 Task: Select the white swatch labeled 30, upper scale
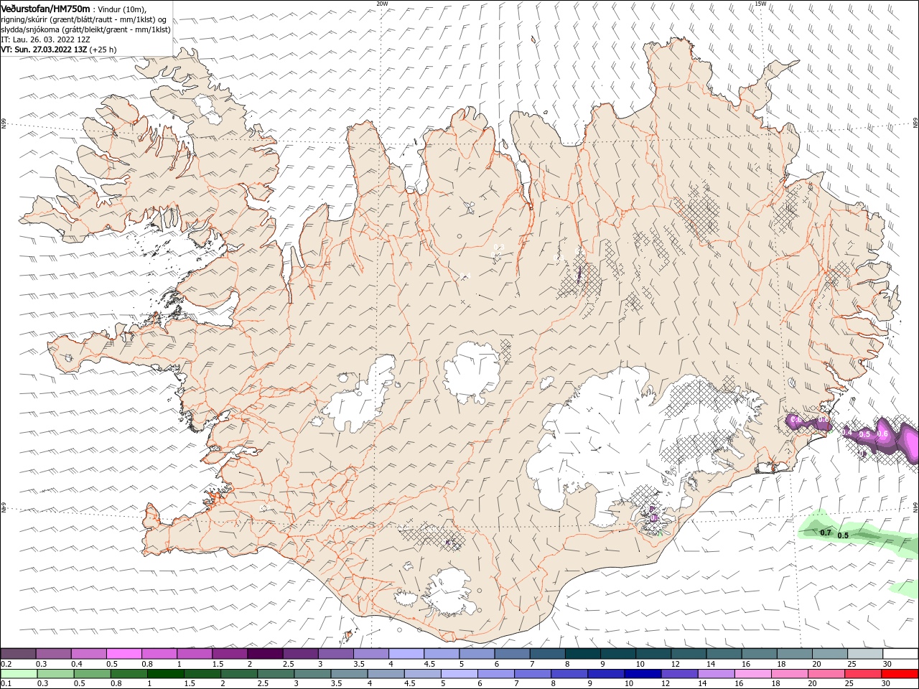[x=901, y=654]
